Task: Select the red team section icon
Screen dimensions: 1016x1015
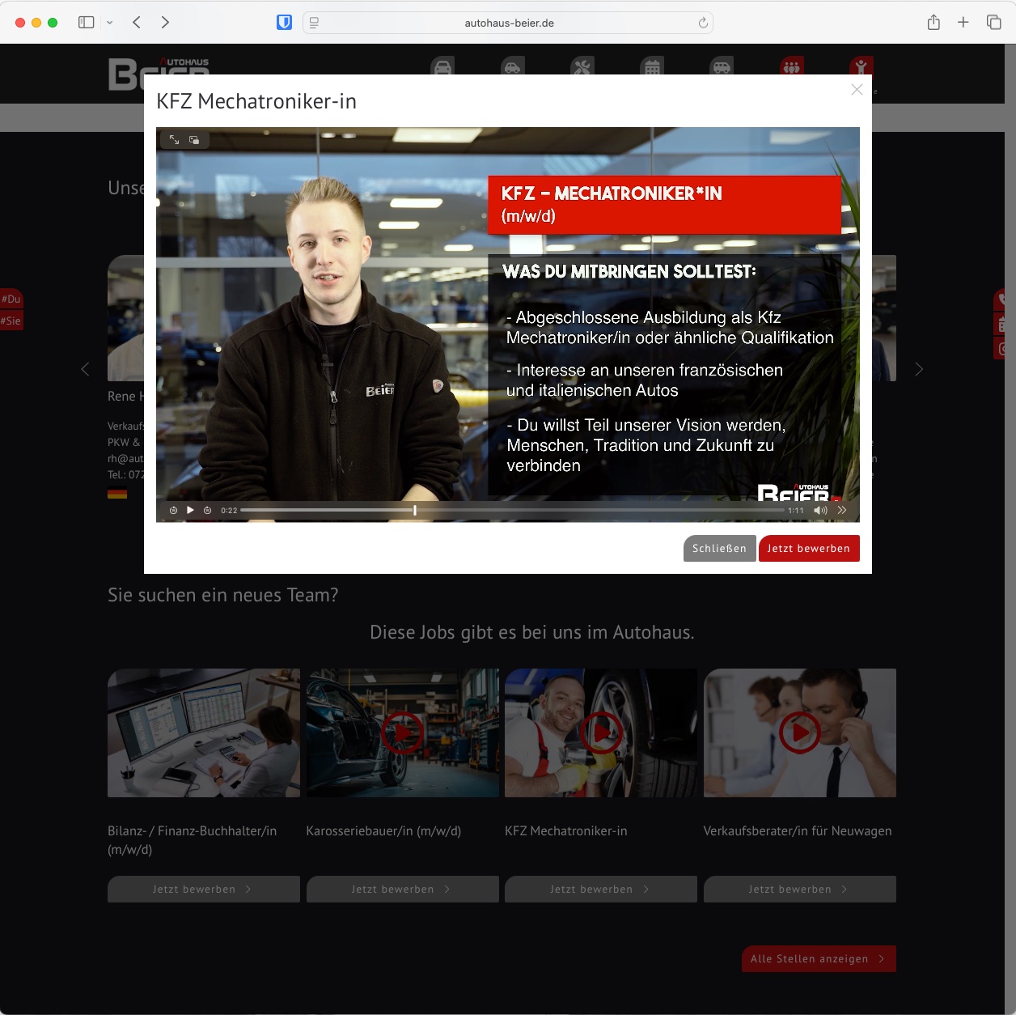Action: (791, 68)
